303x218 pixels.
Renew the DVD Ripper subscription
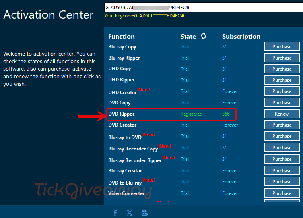282,114
